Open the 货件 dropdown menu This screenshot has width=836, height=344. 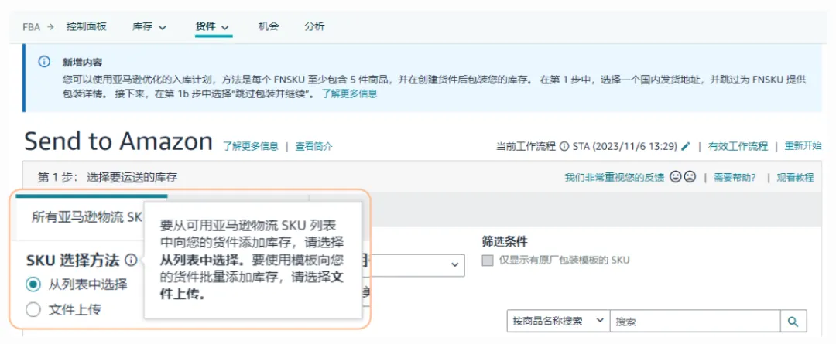pyautogui.click(x=214, y=26)
